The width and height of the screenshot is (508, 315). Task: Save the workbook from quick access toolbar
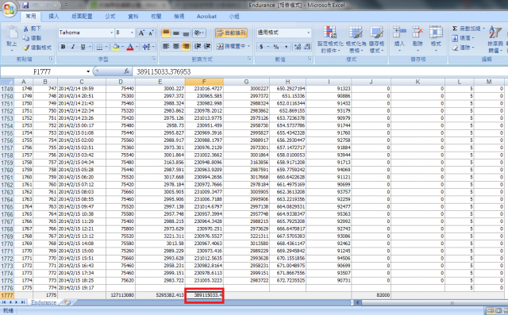tap(25, 6)
